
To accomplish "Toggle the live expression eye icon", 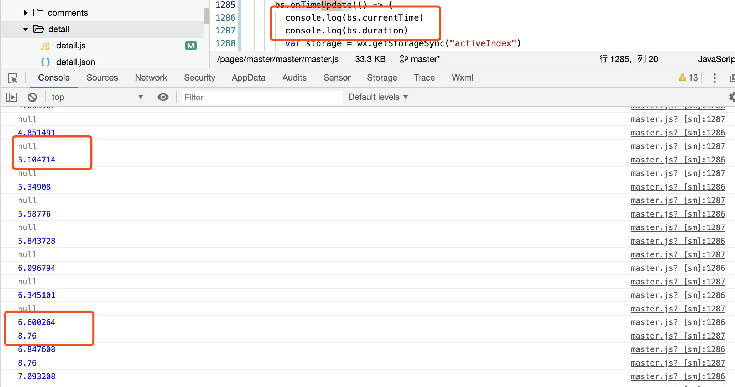I will click(x=163, y=97).
